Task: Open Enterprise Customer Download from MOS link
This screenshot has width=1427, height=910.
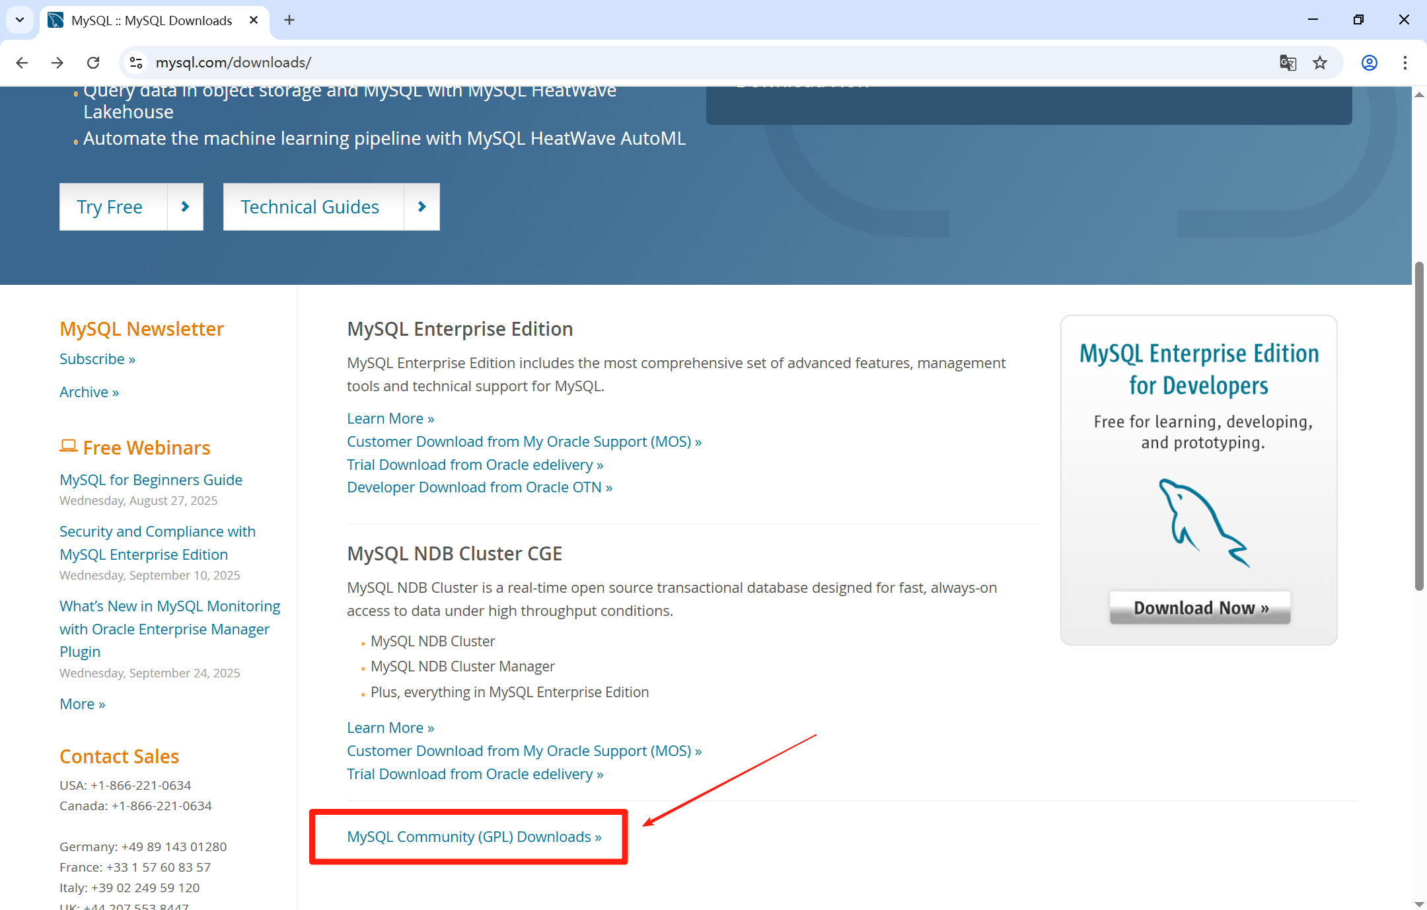Action: [x=524, y=441]
